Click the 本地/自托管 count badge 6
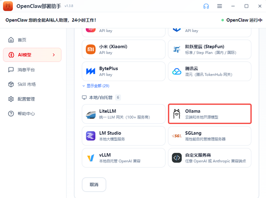Viewport: 266px width, 198px height. [118, 97]
